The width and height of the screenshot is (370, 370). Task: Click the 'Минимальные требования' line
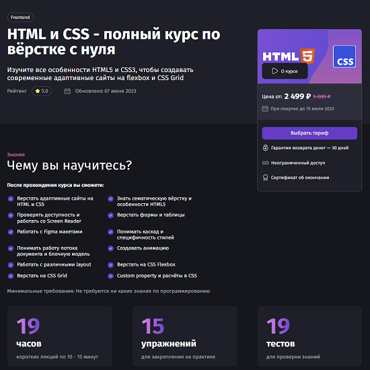108,291
